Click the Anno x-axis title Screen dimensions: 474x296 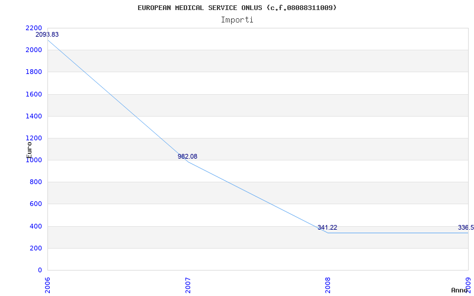pos(459,290)
